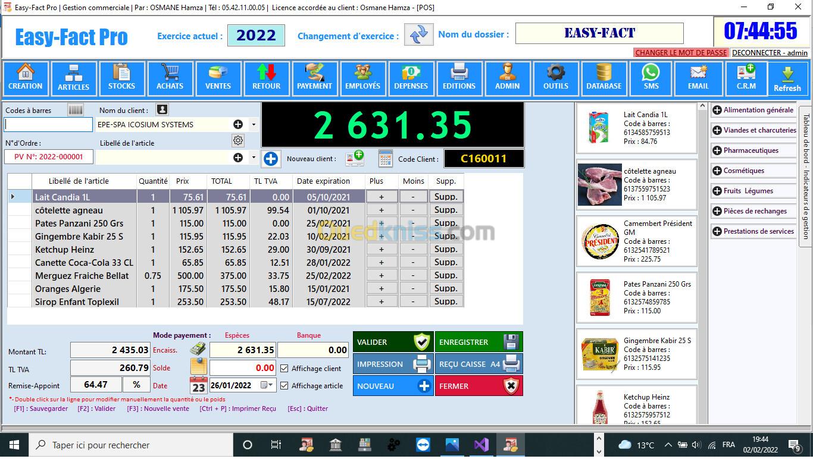Disable the Affichage article checkbox

(284, 386)
